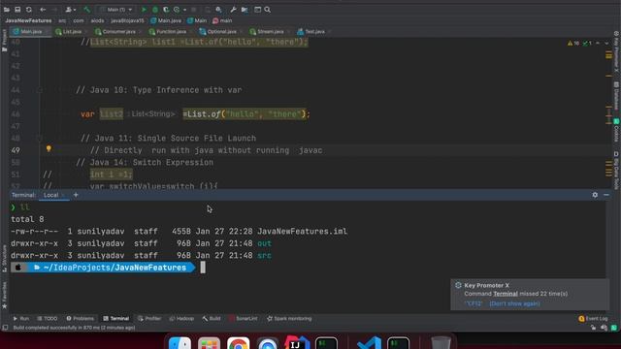Open the Terminal tool window button
This screenshot has height=349, width=621.
[x=116, y=319]
